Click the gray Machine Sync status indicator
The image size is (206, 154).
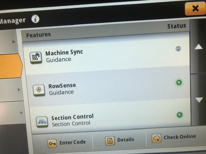[178, 49]
